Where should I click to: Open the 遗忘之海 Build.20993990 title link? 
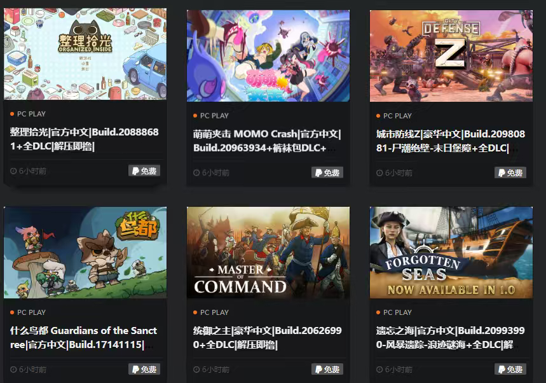click(x=451, y=337)
